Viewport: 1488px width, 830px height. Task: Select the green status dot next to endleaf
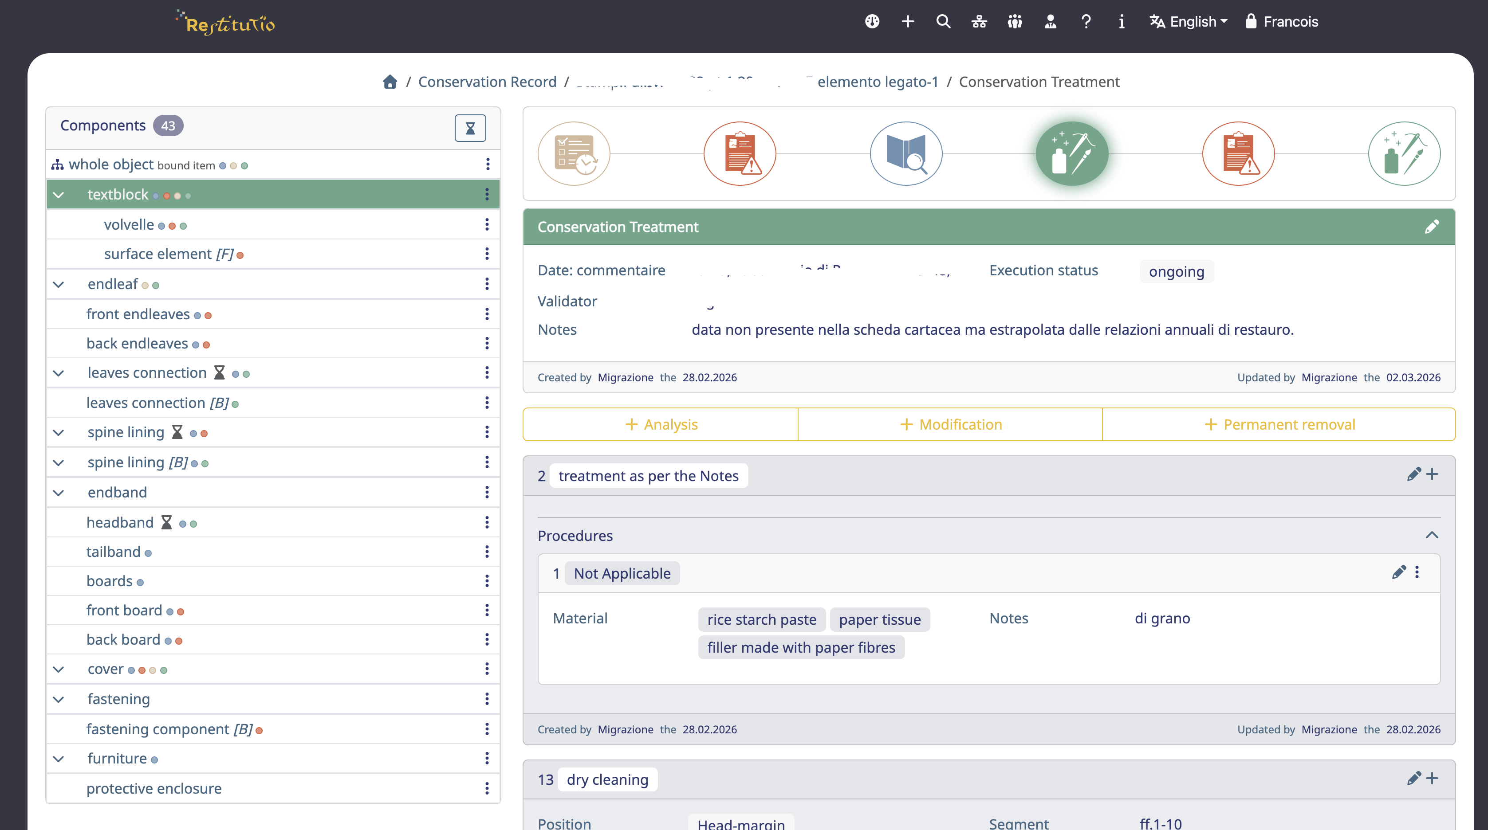click(x=156, y=285)
